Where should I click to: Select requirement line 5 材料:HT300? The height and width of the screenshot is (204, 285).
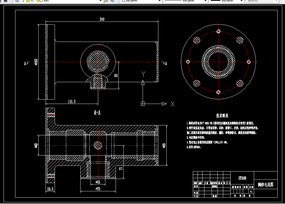[x=194, y=147]
